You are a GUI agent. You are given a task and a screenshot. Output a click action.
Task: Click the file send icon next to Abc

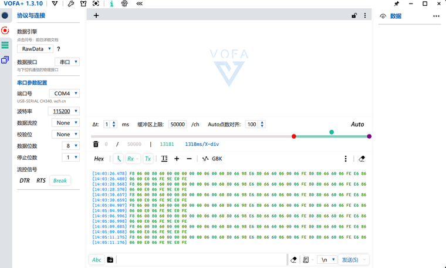pyautogui.click(x=110, y=260)
